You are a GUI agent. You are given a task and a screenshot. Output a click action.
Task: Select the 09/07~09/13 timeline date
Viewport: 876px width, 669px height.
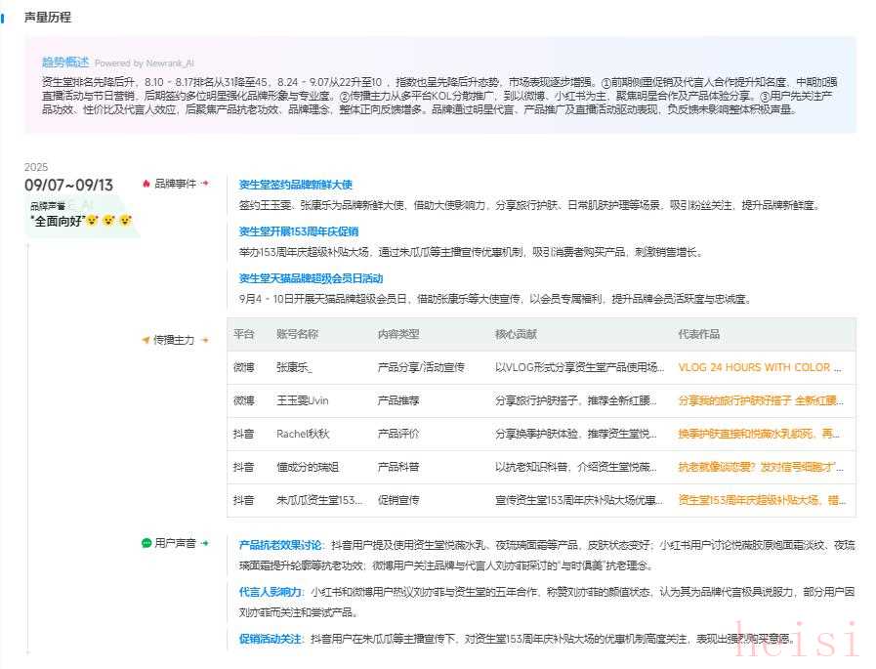tap(68, 185)
